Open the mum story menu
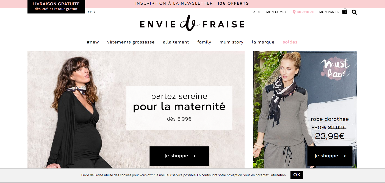This screenshot has height=183, width=385. coord(231,42)
